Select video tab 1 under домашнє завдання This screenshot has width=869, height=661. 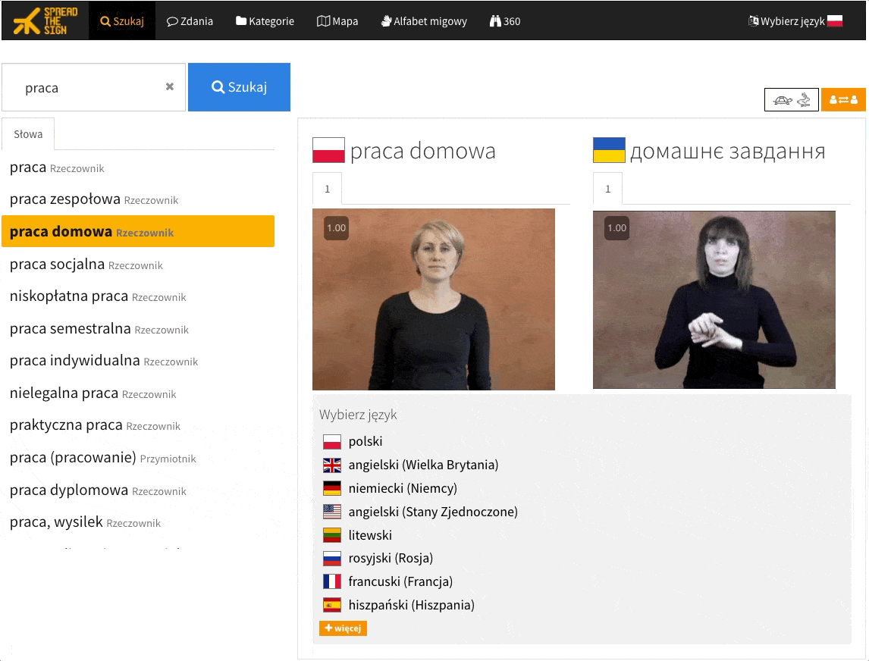click(x=608, y=189)
